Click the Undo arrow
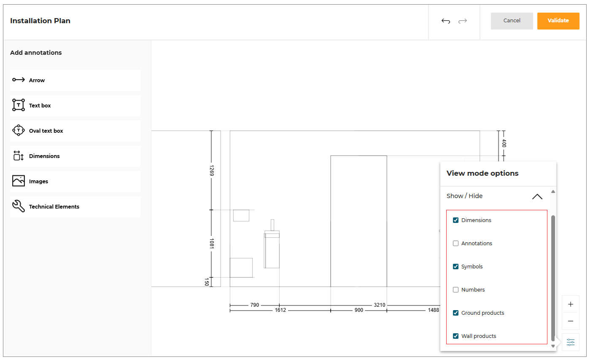The width and height of the screenshot is (590, 359). click(446, 20)
